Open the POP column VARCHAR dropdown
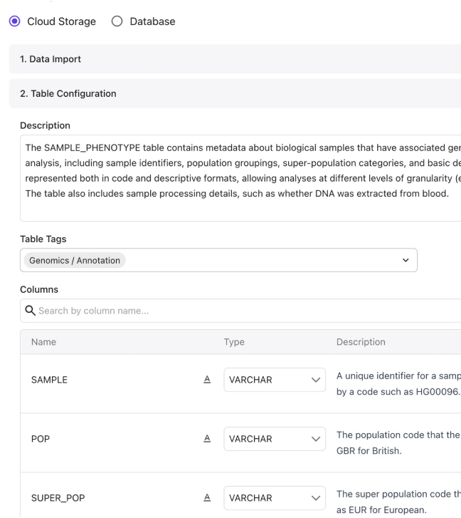Screen dimensions: 461x518 click(x=275, y=439)
